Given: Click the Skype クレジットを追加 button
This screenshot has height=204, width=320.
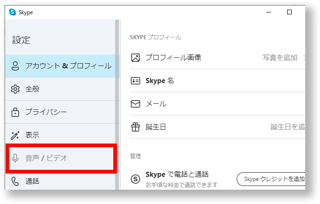Looking at the screenshot, I should coord(271,179).
